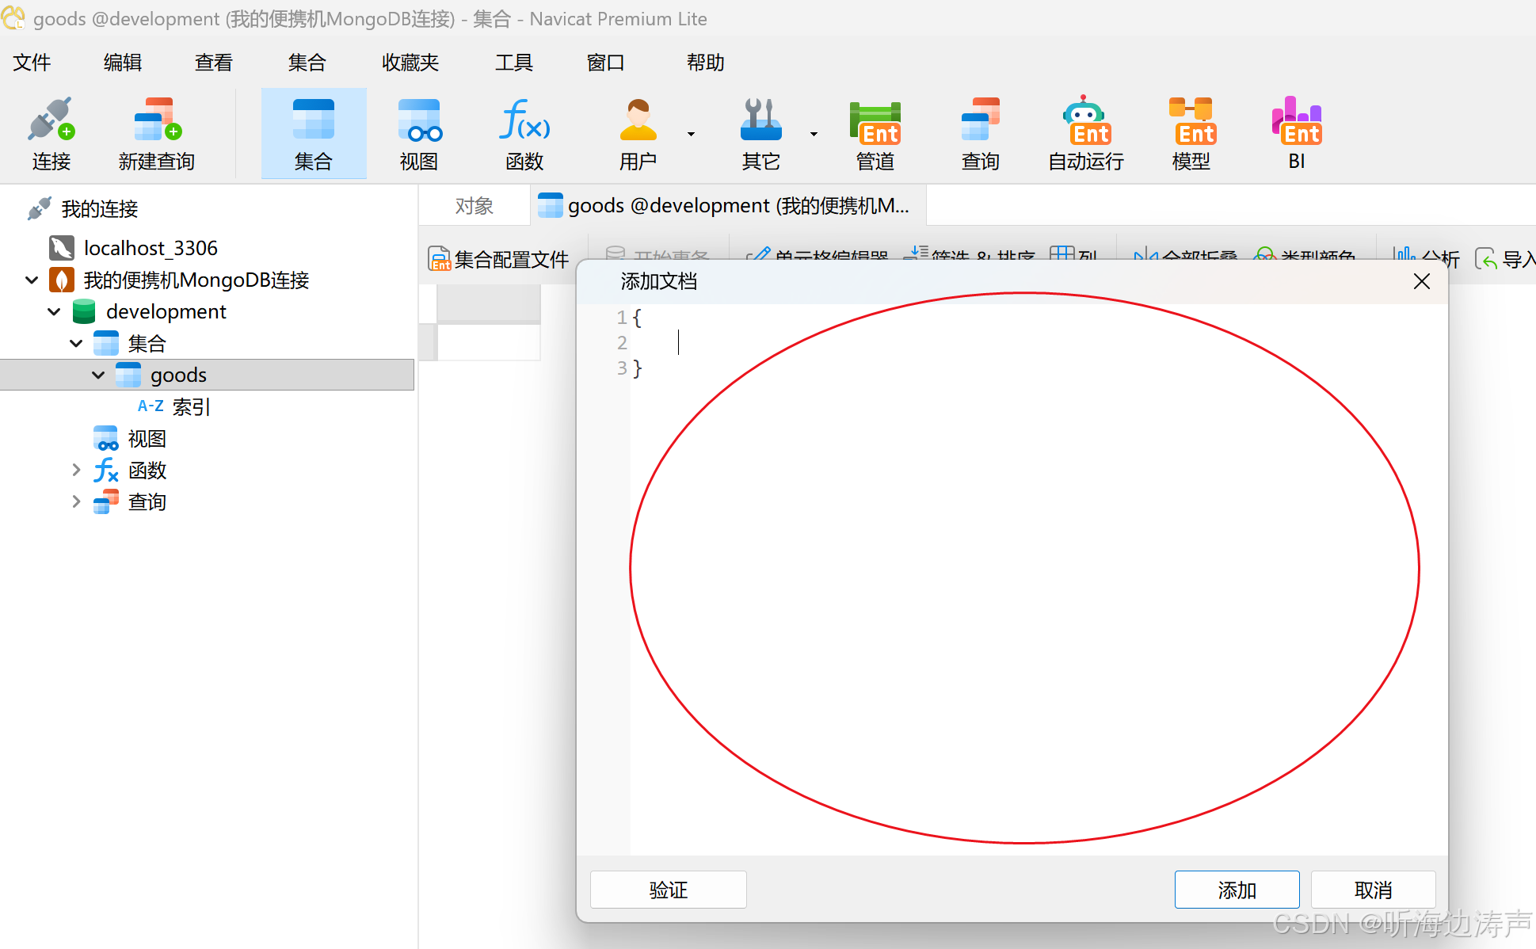Switch to the 对象 tab
1536x949 pixels.
[474, 205]
